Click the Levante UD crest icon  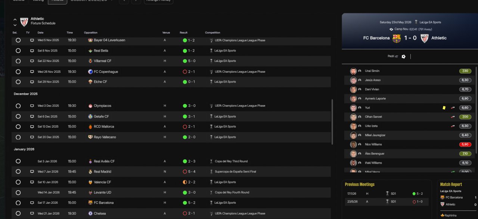(90, 193)
